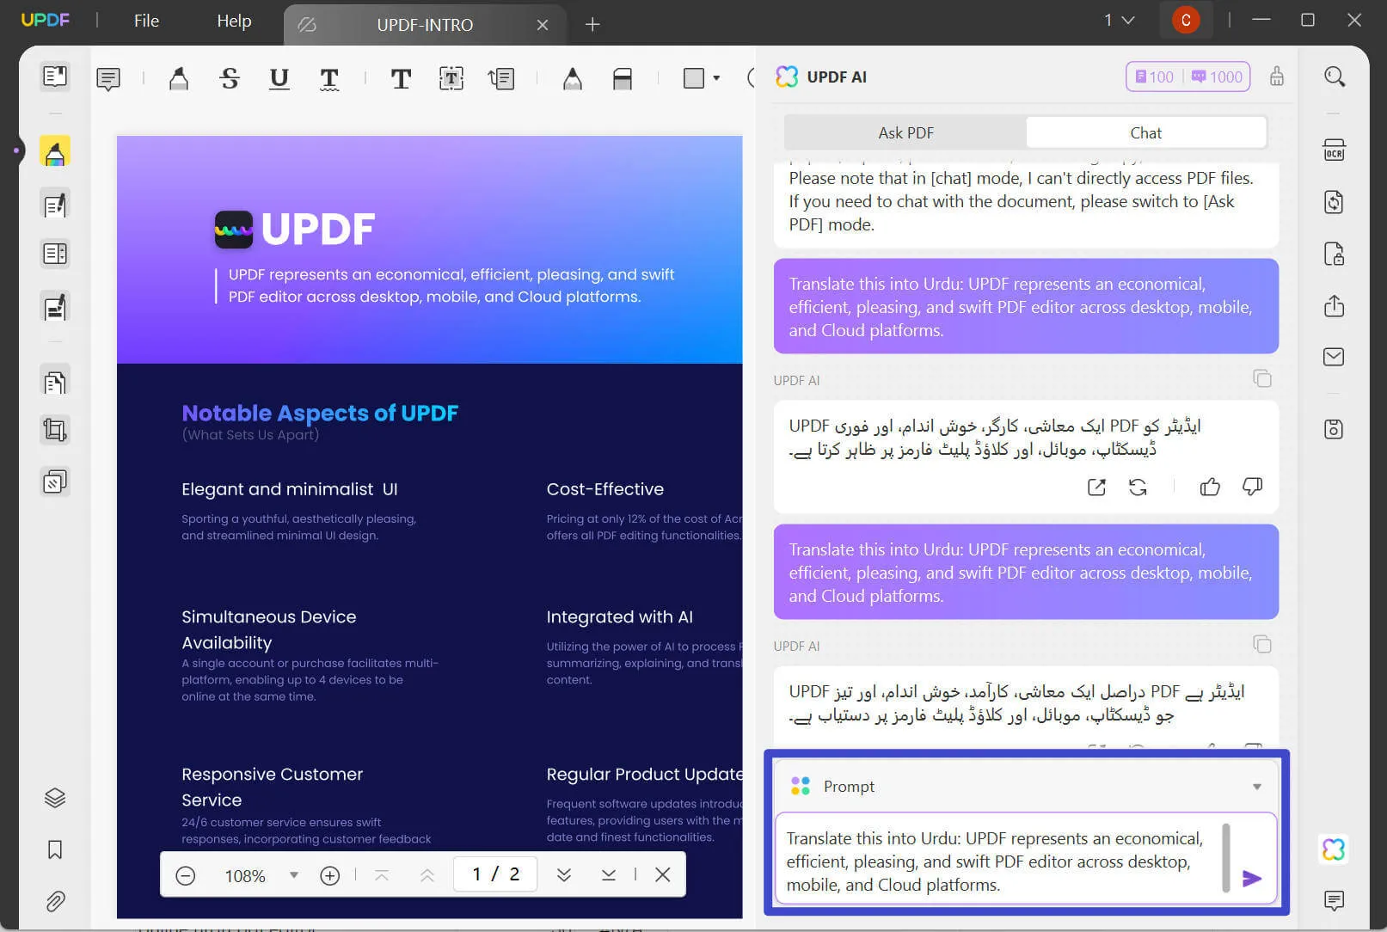This screenshot has width=1387, height=932.
Task: Regenerate the first Urdu translation
Action: (1138, 487)
